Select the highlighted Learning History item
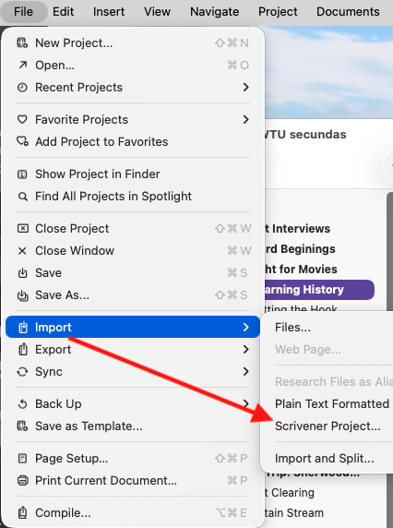Screen dimensions: 393x528 pos(319,290)
